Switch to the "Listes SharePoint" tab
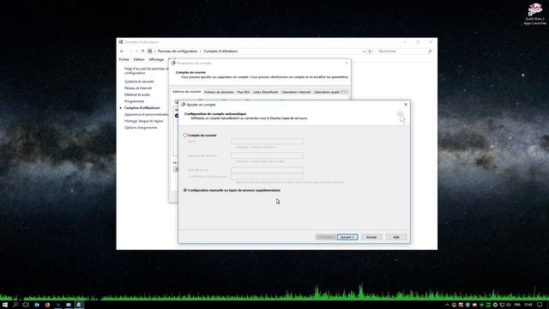Image resolution: width=549 pixels, height=309 pixels. (x=265, y=92)
